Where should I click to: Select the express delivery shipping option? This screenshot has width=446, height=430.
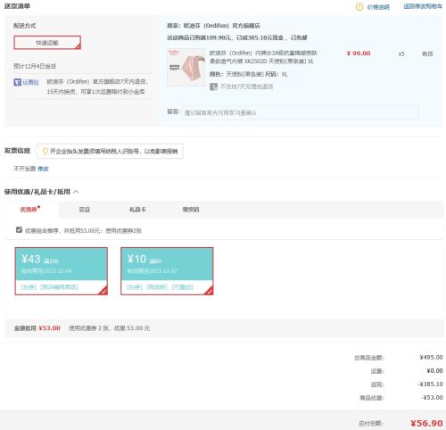[x=47, y=43]
